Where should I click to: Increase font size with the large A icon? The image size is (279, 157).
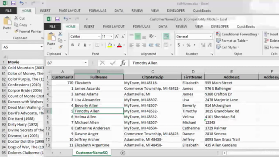click(x=116, y=37)
